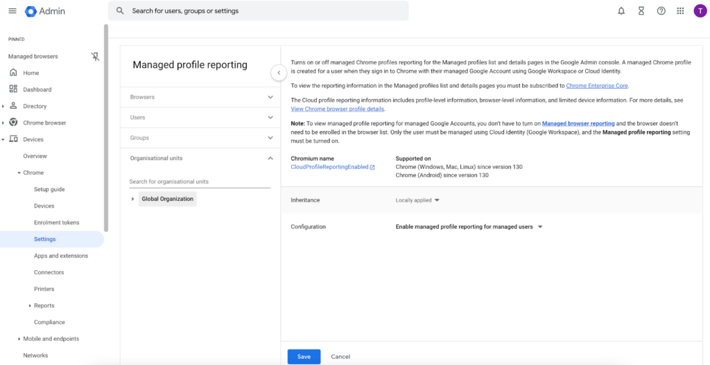Viewport: 710px width, 365px height.
Task: Open the Chrome Enterprise Core link
Action: pyautogui.click(x=597, y=86)
